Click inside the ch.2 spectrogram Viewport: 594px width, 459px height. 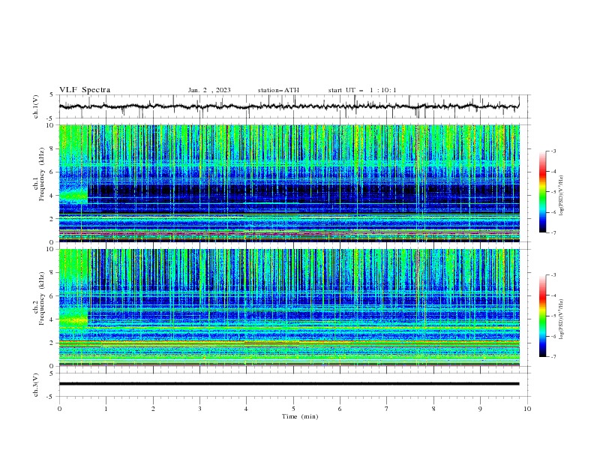coord(289,307)
